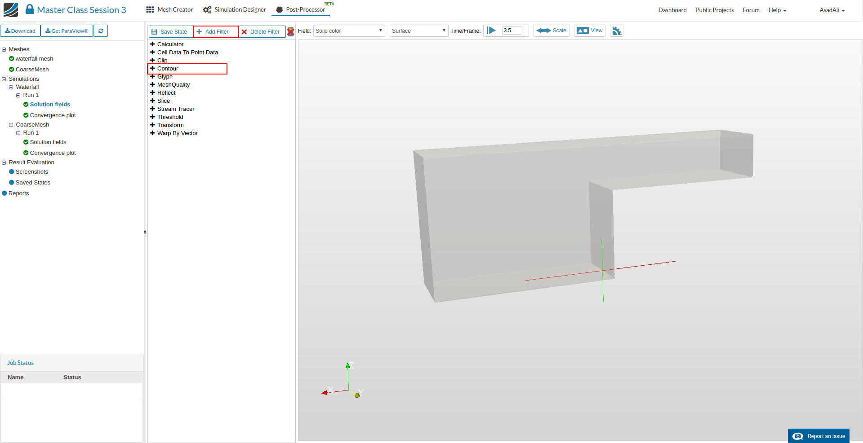The height and width of the screenshot is (443, 863).
Task: Add the Cell Data To Point Data filter
Action: tap(187, 53)
